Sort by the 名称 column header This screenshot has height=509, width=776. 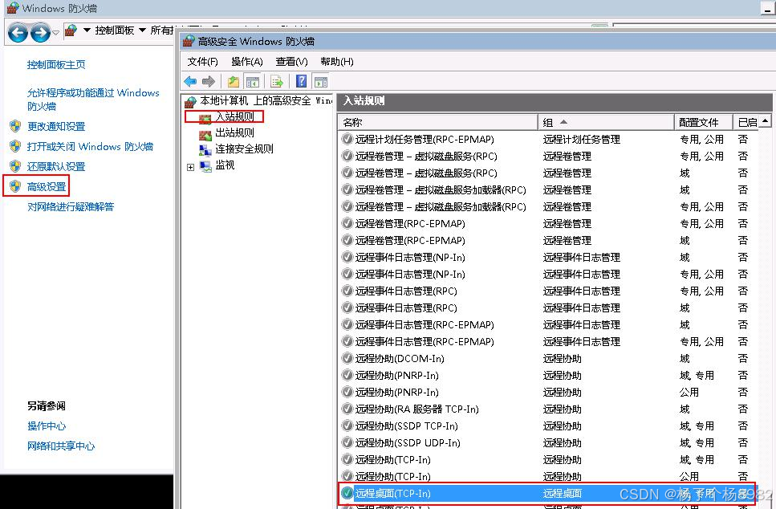pos(438,122)
